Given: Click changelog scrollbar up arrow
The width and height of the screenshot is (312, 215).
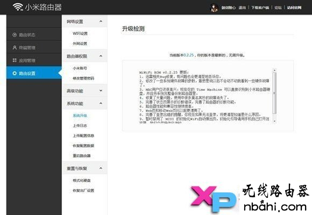Looking at the screenshot, I should pyautogui.click(x=274, y=70).
